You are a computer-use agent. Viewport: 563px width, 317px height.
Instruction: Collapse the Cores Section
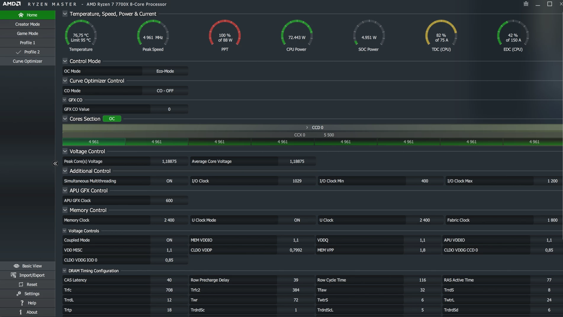coord(65,119)
